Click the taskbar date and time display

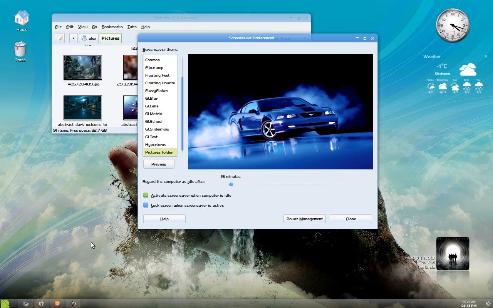469,303
